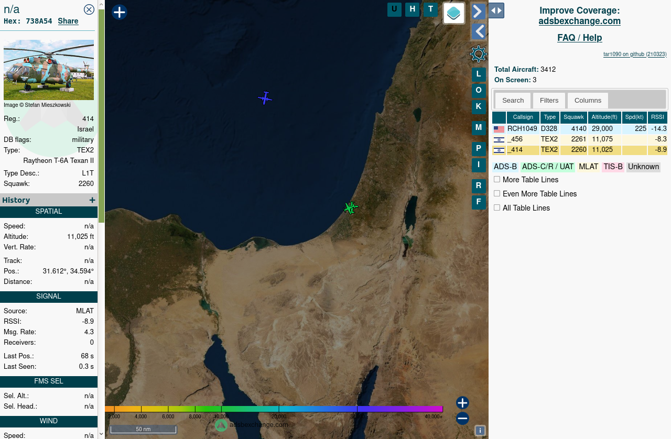Click altitude 29,000 cell for RCH1049

[x=604, y=129]
